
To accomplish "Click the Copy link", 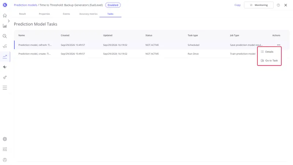I will coord(237,5).
